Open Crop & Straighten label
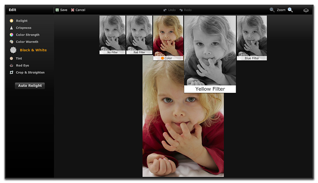 point(30,72)
